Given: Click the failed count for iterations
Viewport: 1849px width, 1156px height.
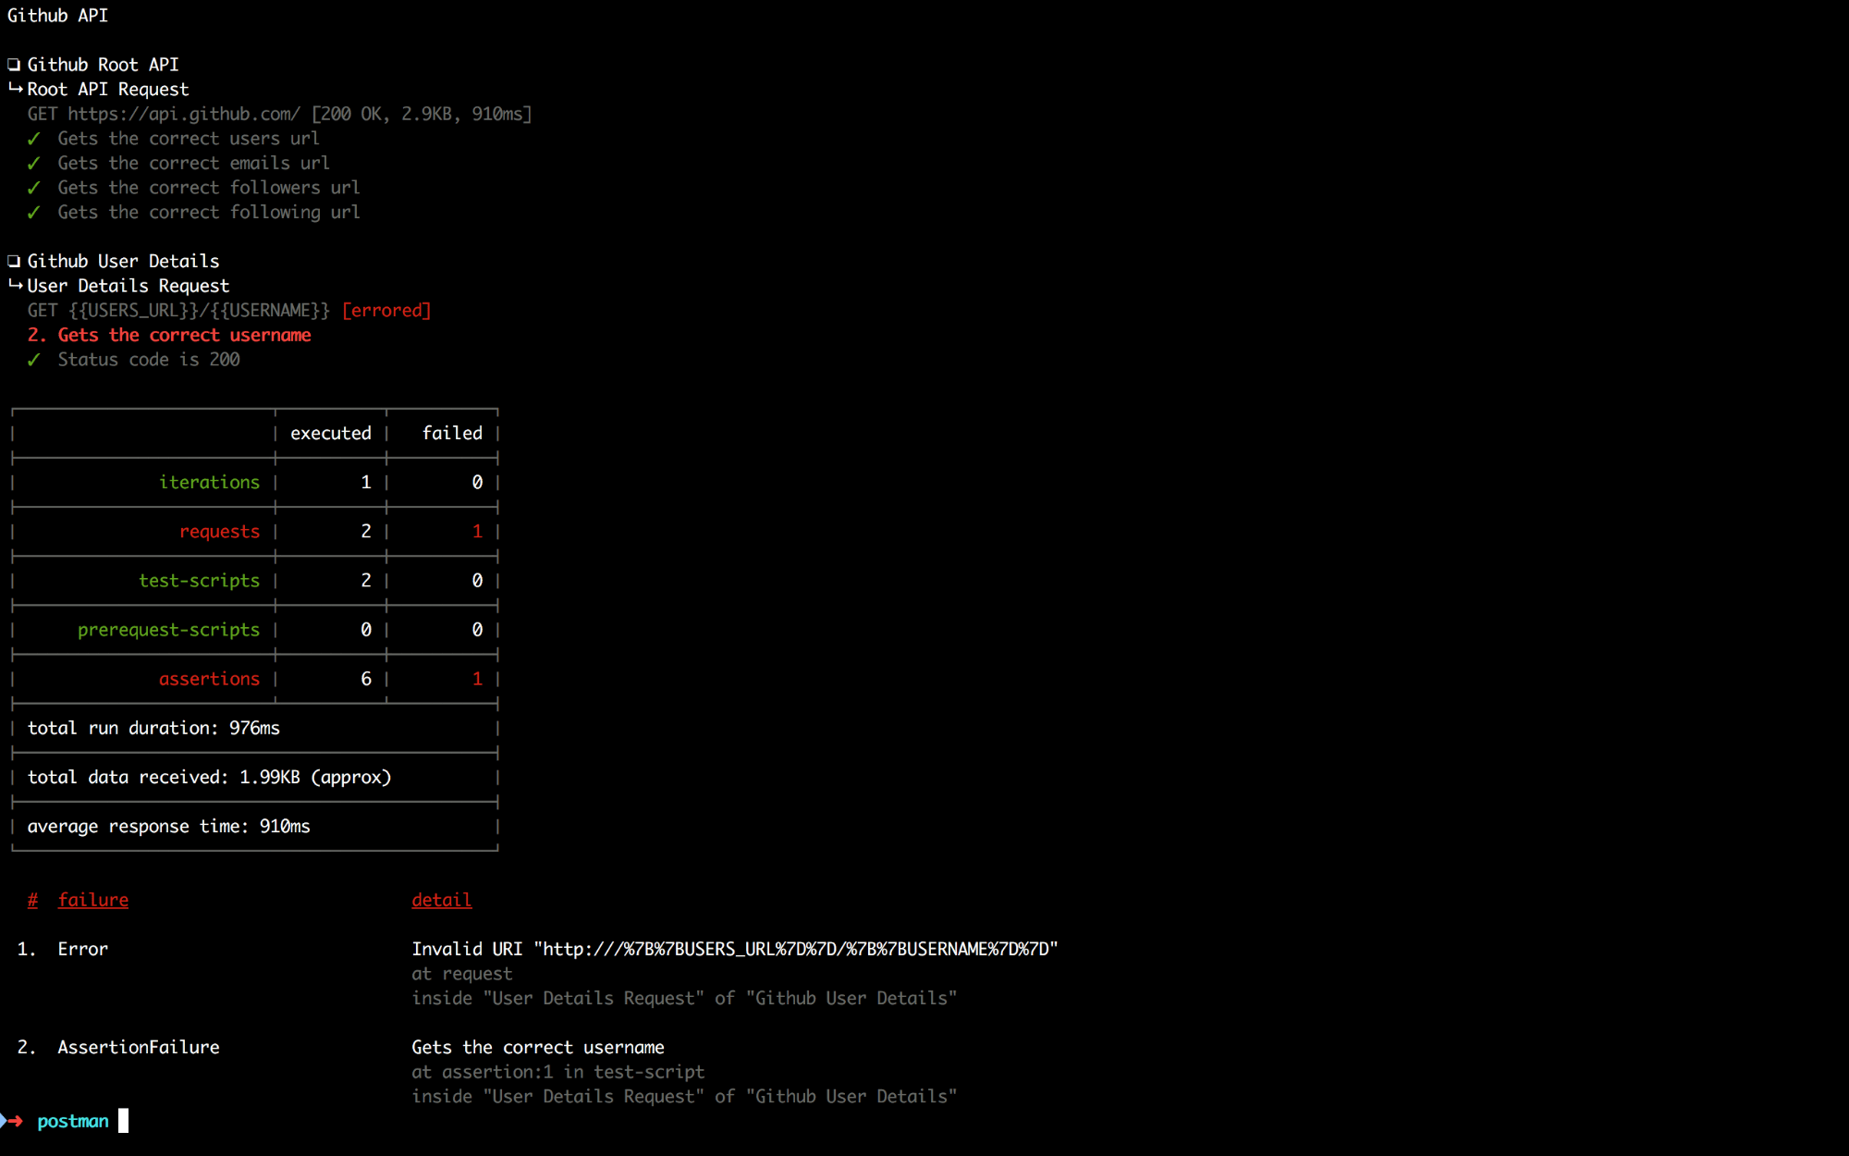Looking at the screenshot, I should coord(477,483).
